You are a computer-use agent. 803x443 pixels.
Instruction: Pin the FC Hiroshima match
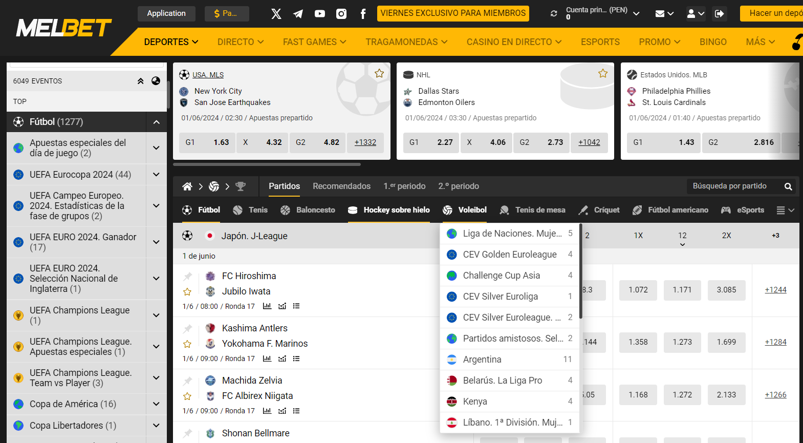pyautogui.click(x=188, y=277)
